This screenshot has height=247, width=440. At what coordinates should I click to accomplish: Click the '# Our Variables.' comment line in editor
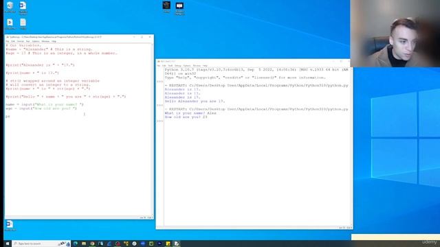(x=23, y=45)
